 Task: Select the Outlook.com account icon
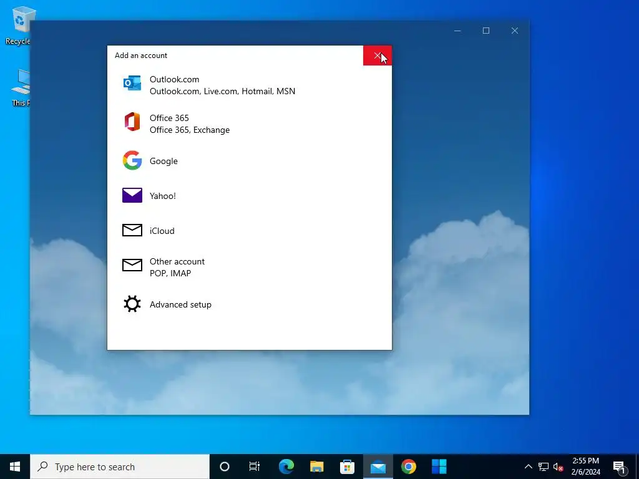click(132, 83)
